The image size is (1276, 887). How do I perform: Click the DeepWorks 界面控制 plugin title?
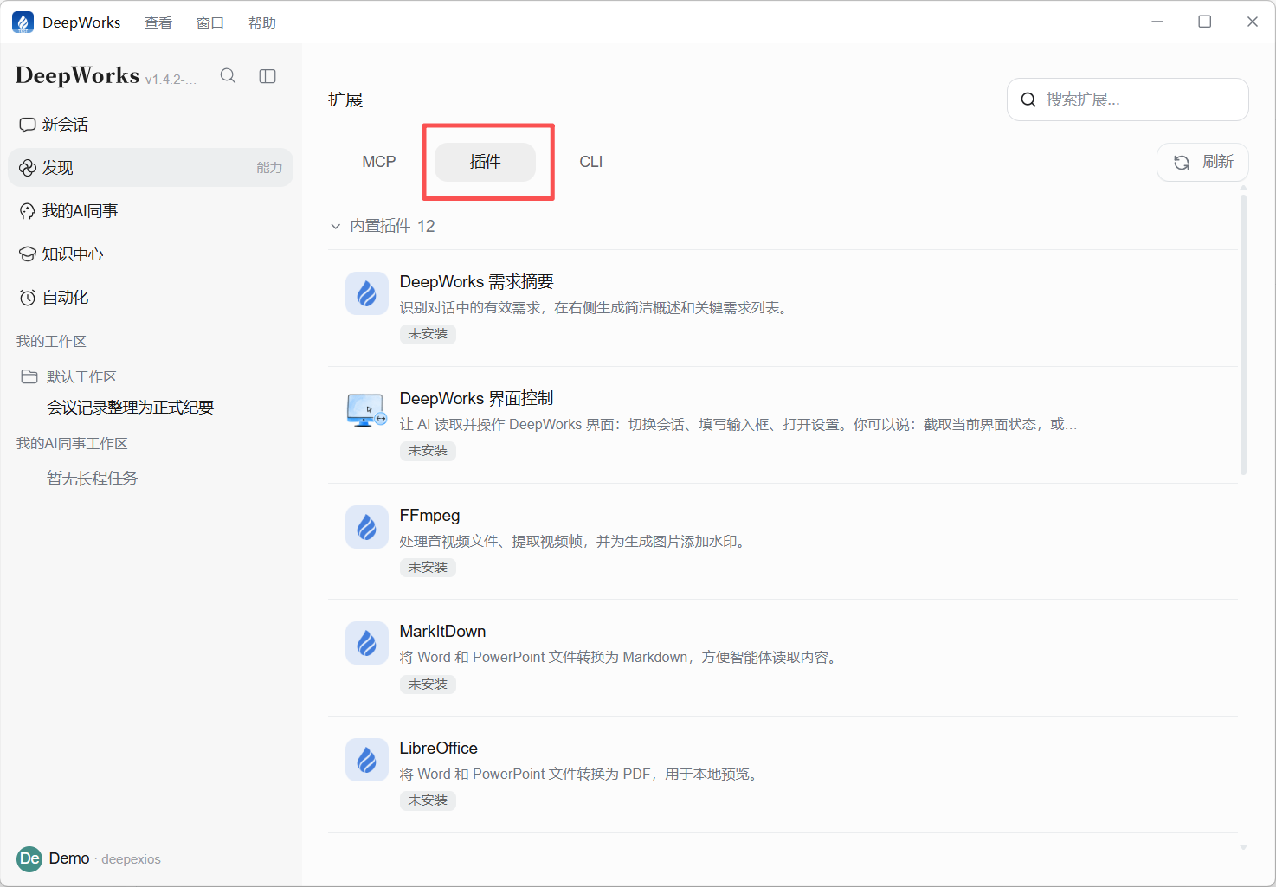click(x=476, y=398)
